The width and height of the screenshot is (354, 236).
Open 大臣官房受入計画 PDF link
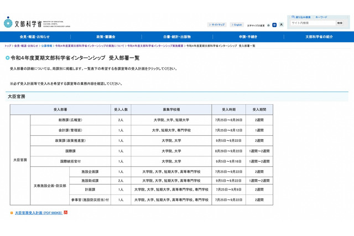point(38,212)
